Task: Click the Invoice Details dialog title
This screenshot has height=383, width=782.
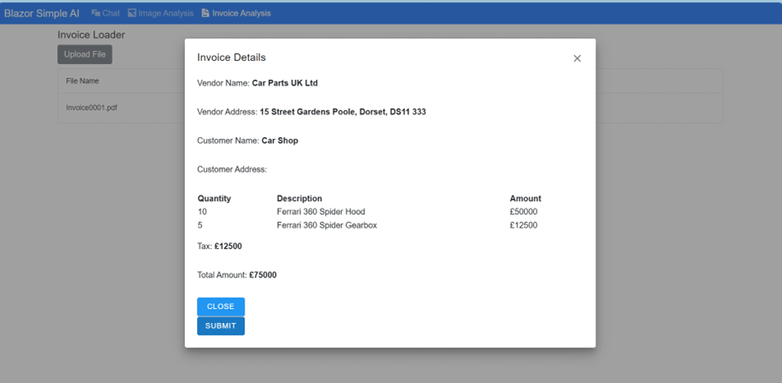Action: [x=231, y=57]
